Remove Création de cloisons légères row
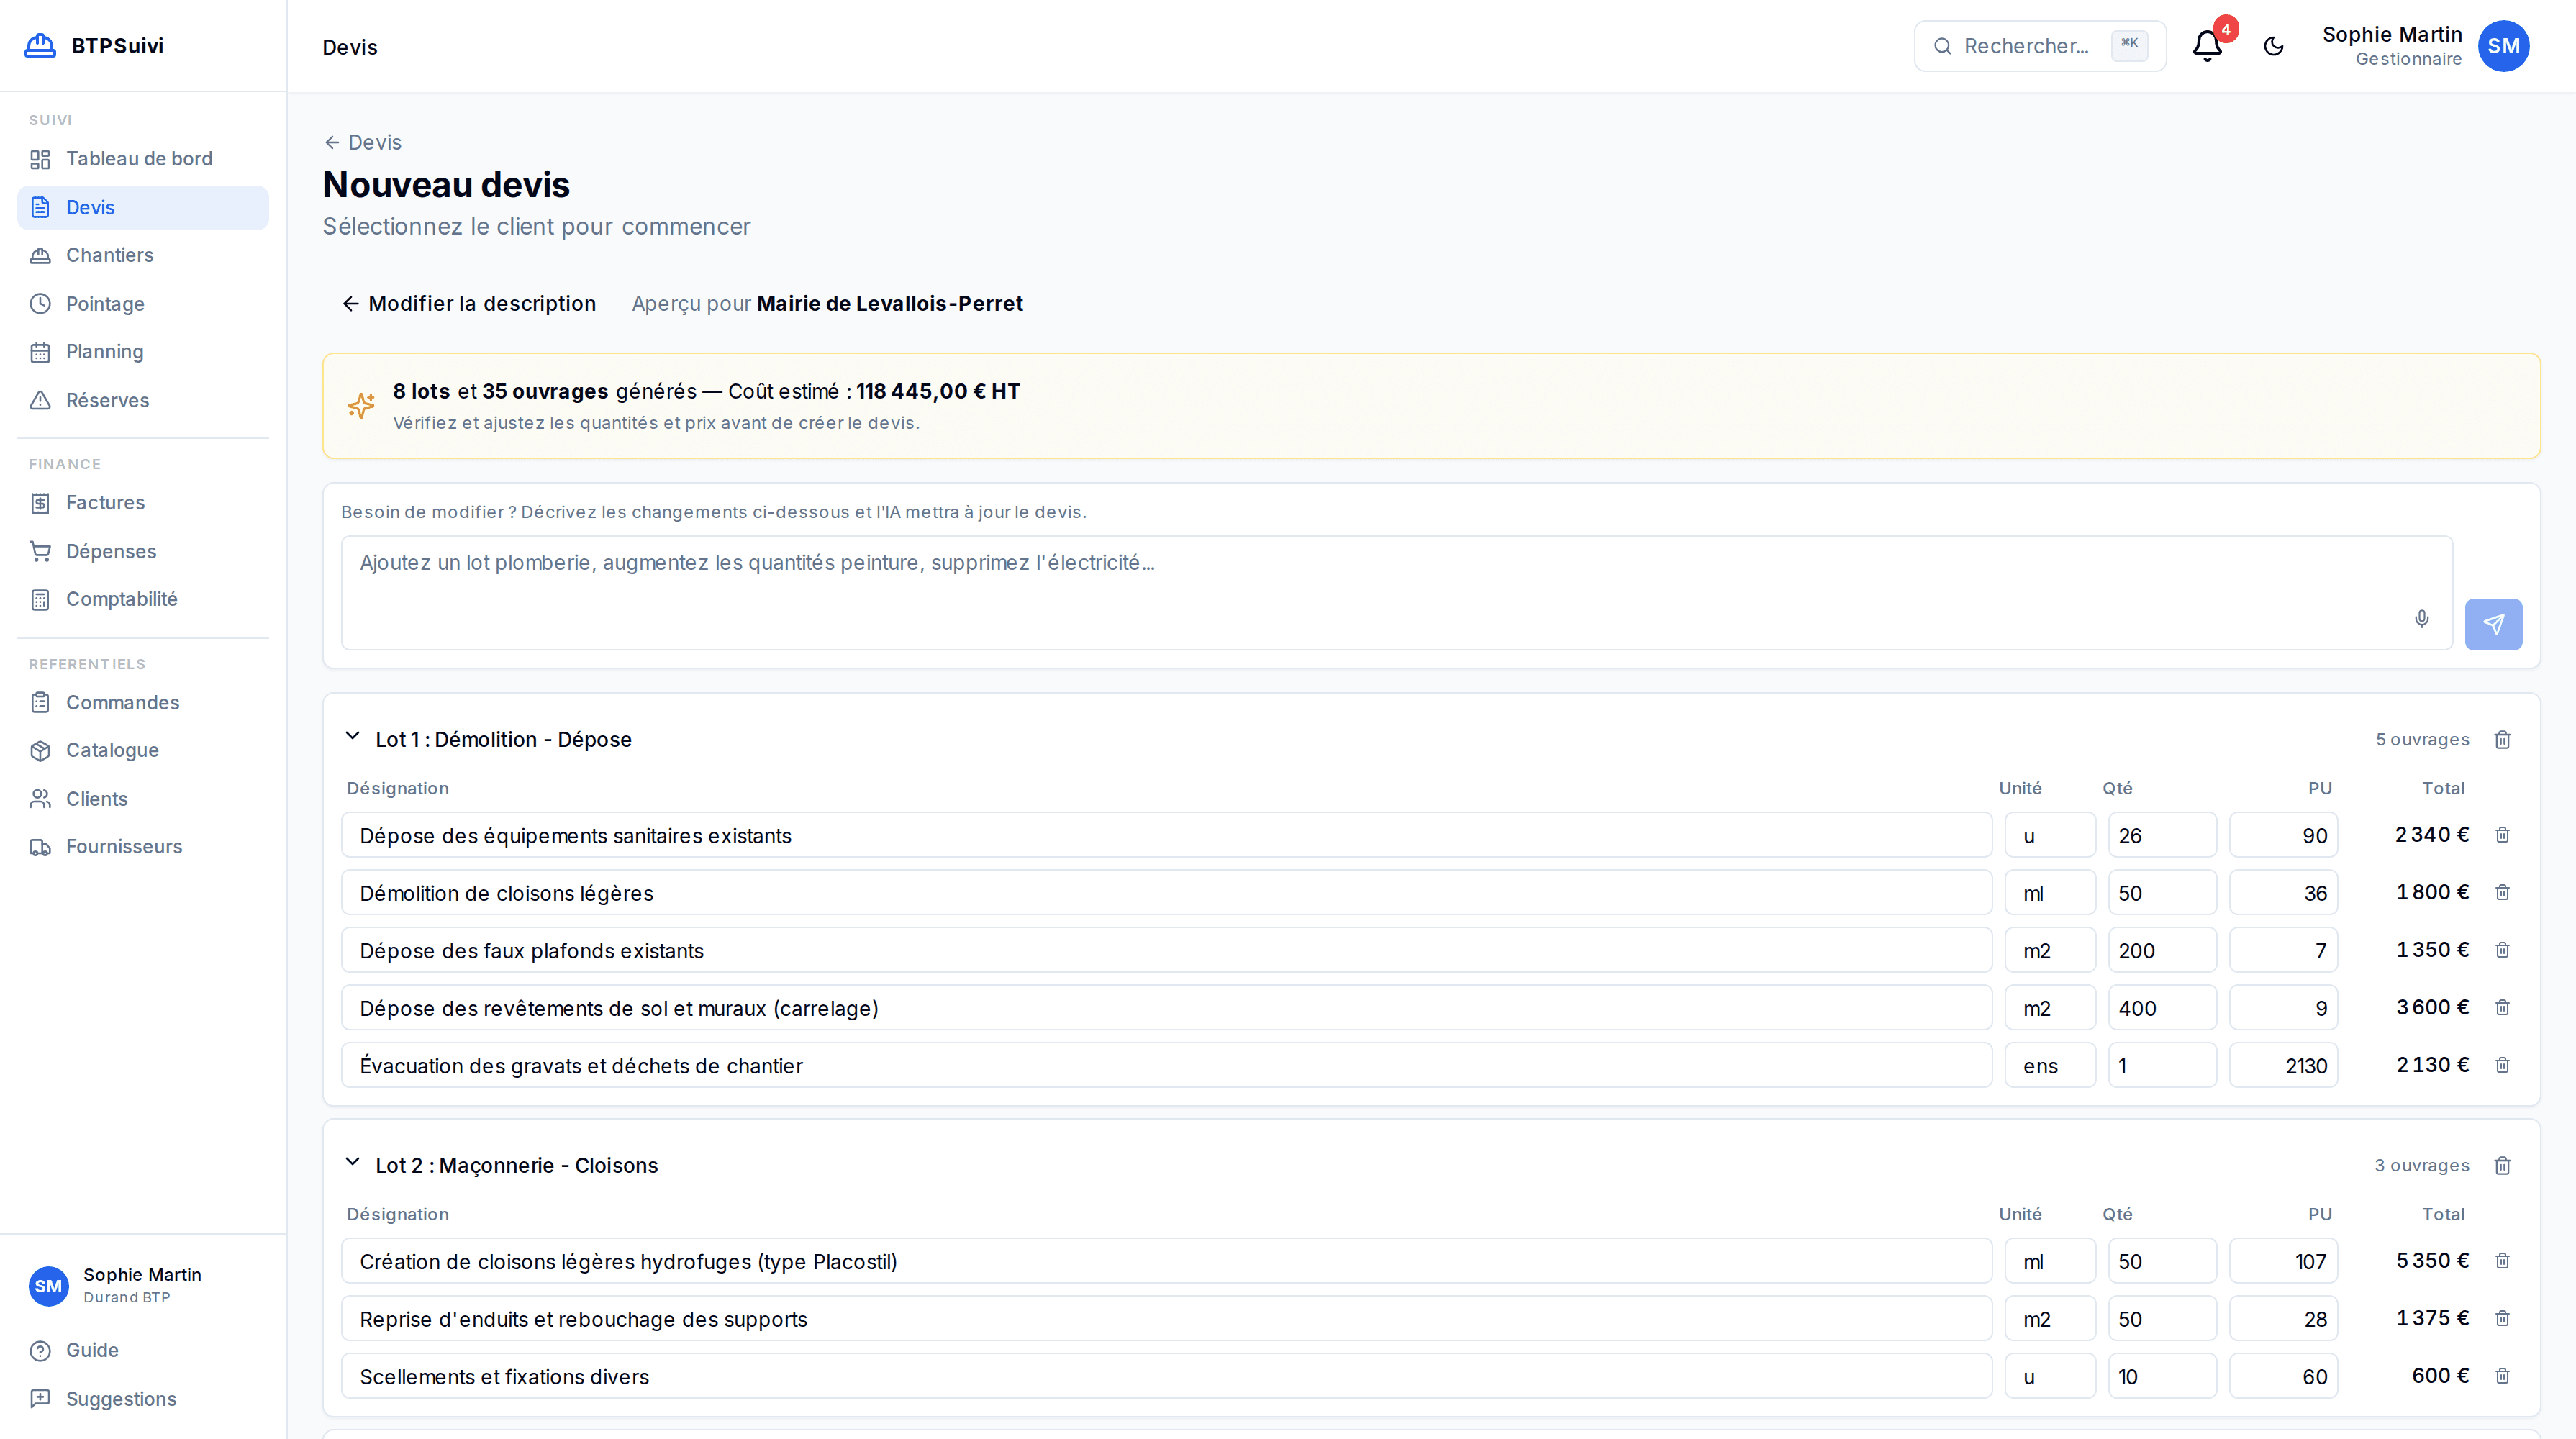The image size is (2576, 1439). [2502, 1260]
